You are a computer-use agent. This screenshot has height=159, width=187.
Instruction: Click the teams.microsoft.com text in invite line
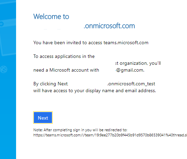126,43
